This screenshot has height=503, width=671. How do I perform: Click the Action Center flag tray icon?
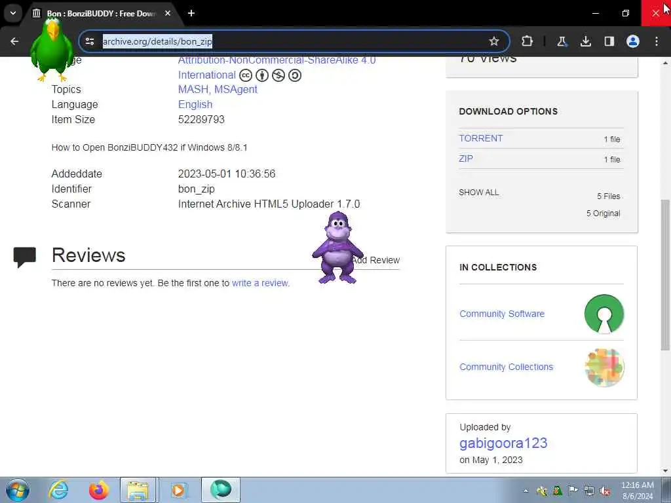tap(573, 491)
